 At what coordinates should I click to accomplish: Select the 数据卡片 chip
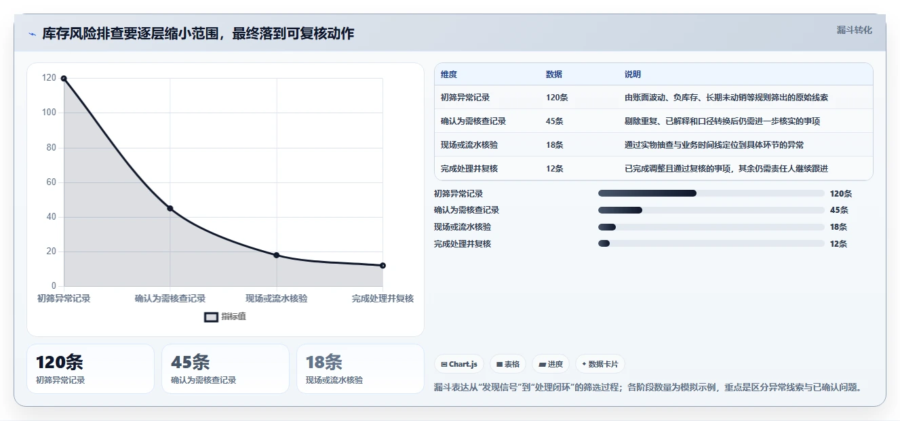(x=600, y=364)
